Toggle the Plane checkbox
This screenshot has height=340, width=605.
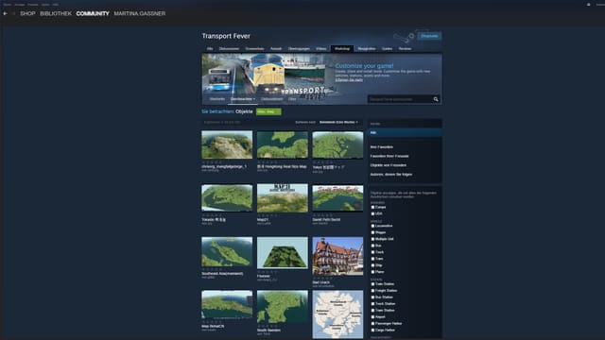[x=372, y=272]
